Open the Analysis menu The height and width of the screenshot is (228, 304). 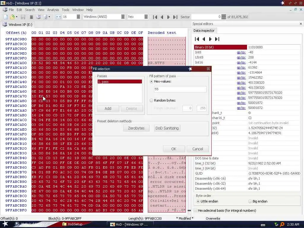pyautogui.click(x=53, y=10)
